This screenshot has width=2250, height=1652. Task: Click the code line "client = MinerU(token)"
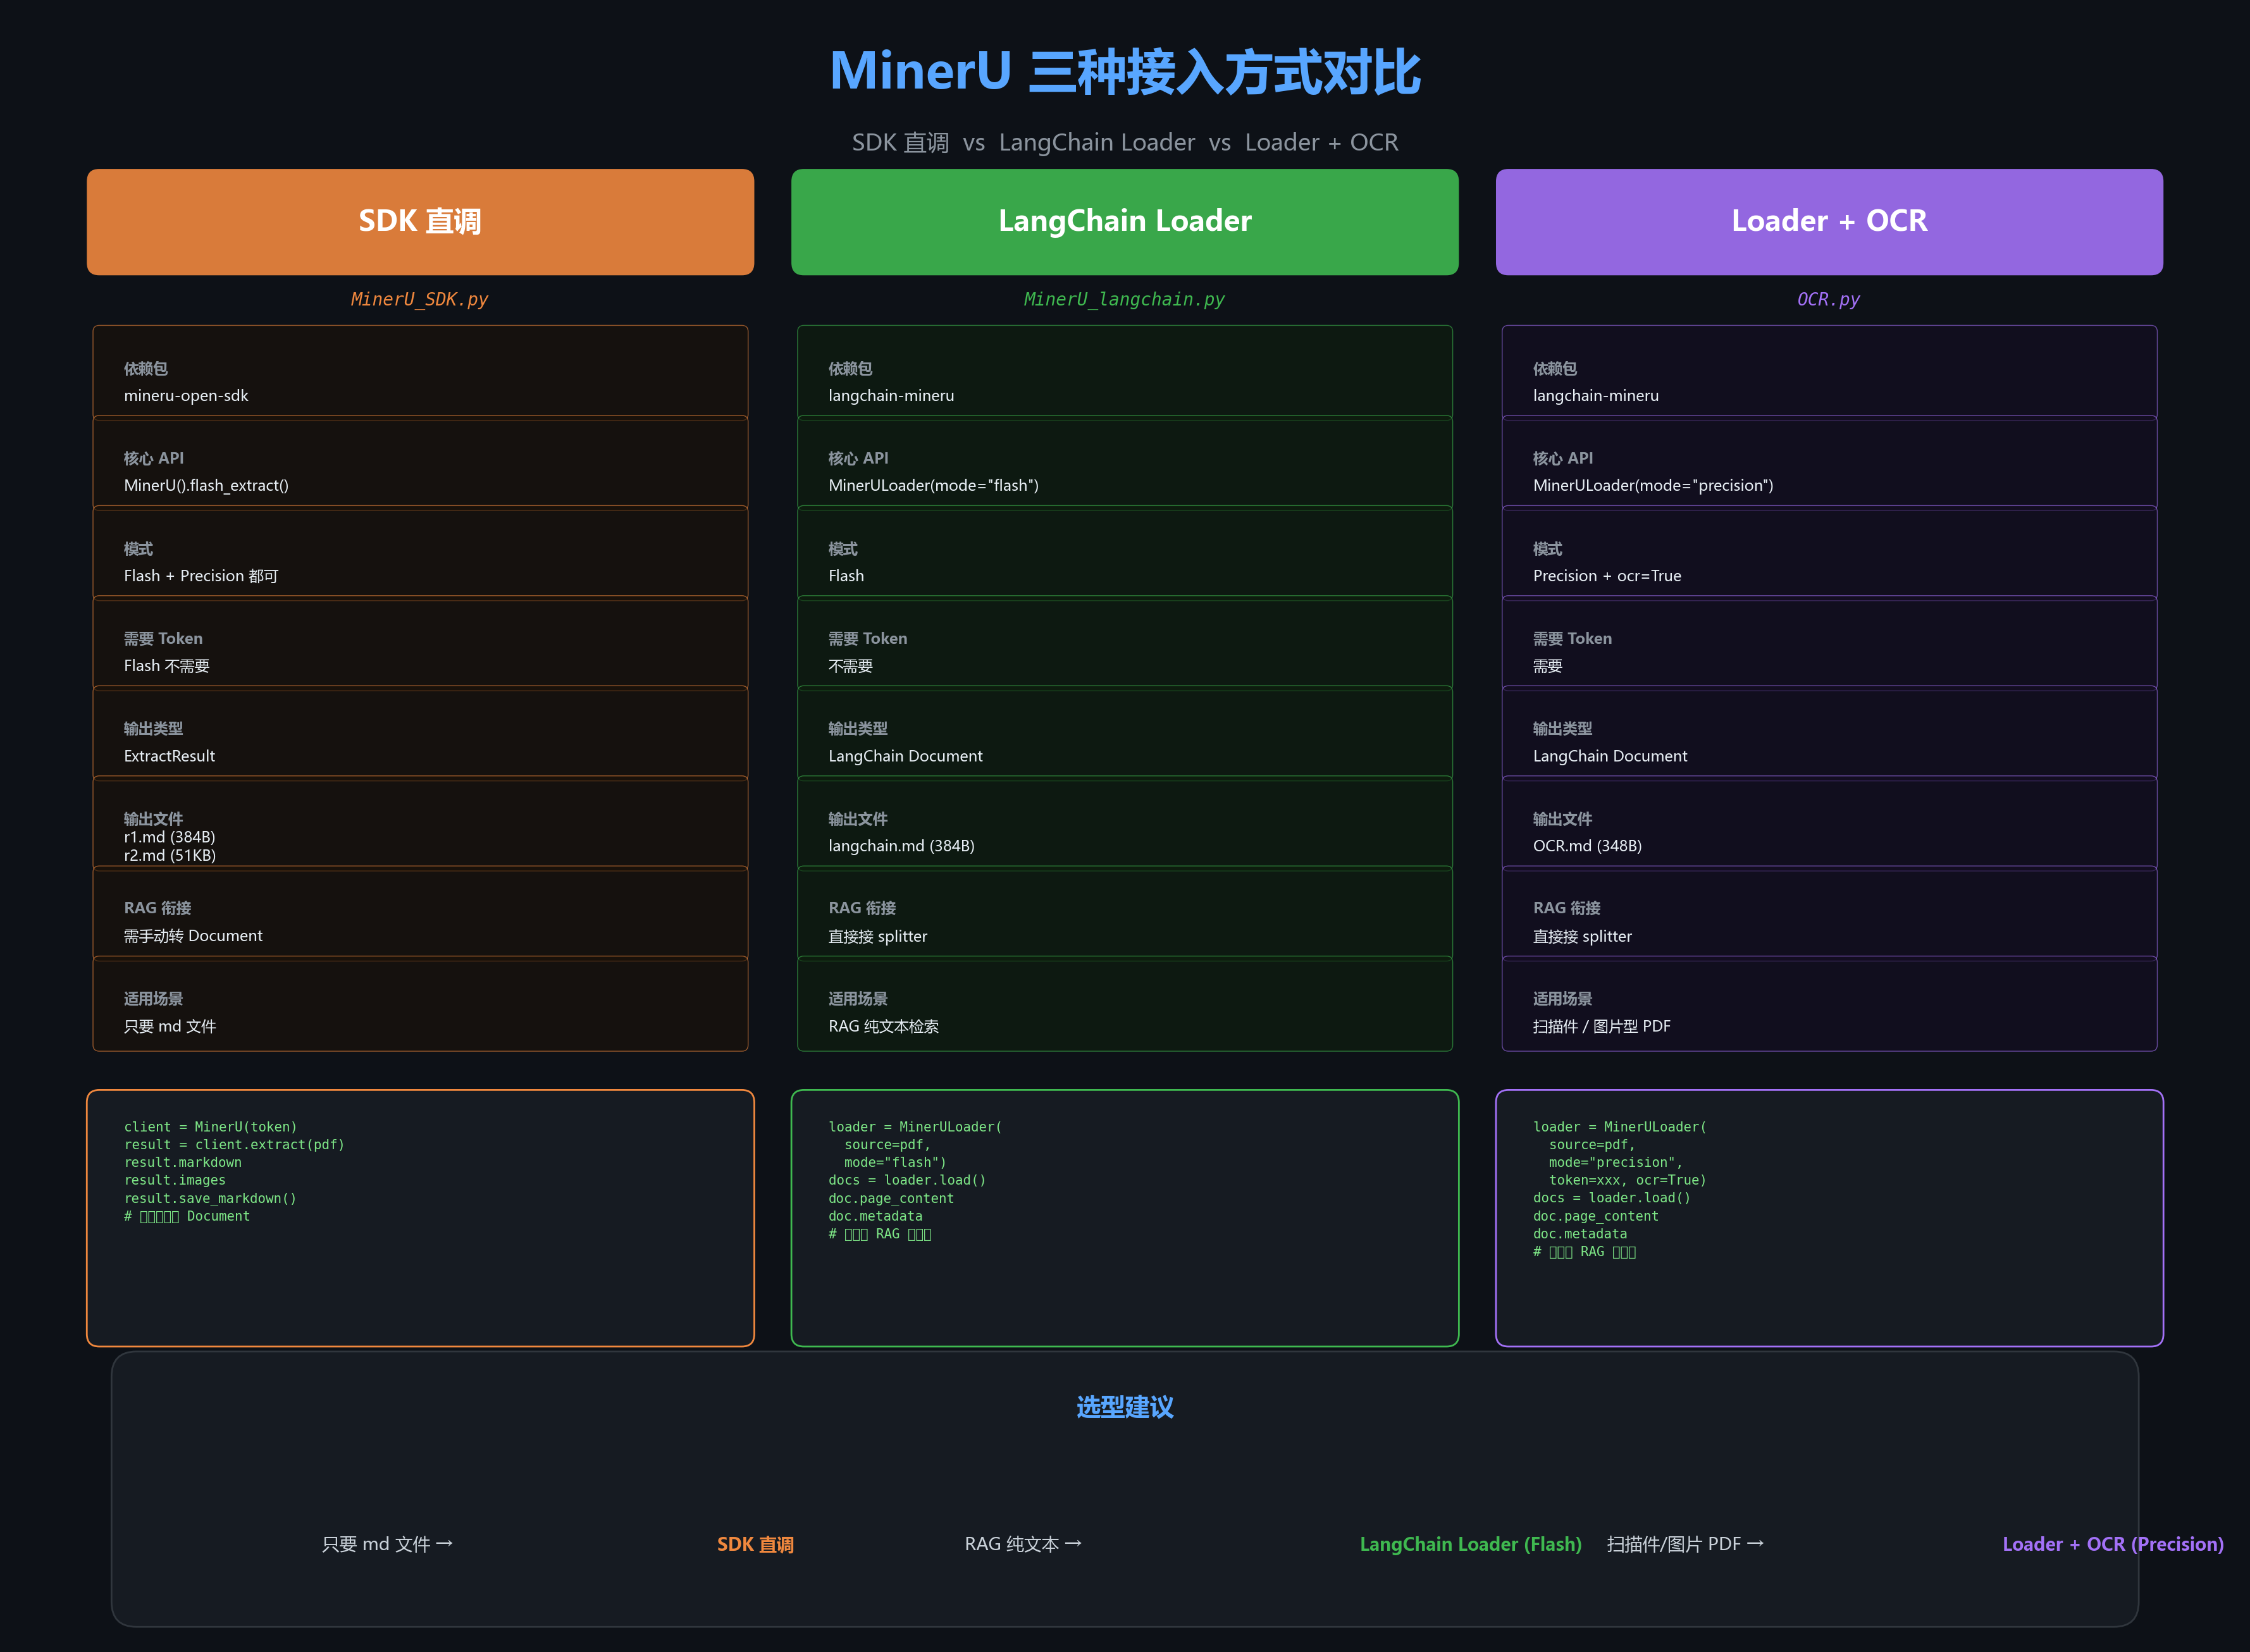(211, 1127)
